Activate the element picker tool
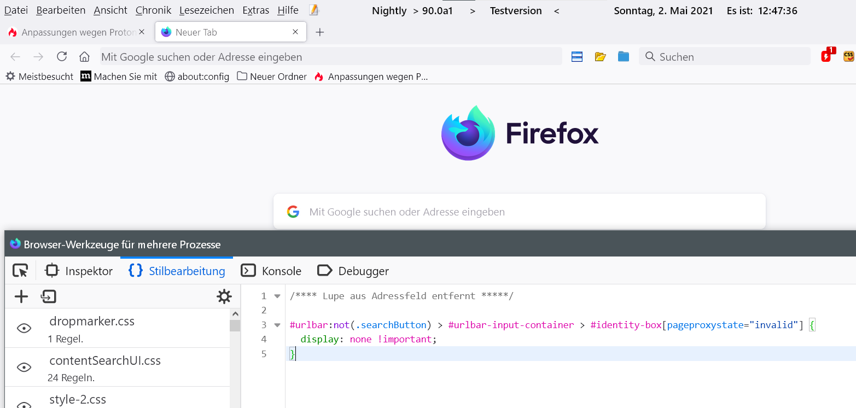The height and width of the screenshot is (408, 856). (20, 271)
